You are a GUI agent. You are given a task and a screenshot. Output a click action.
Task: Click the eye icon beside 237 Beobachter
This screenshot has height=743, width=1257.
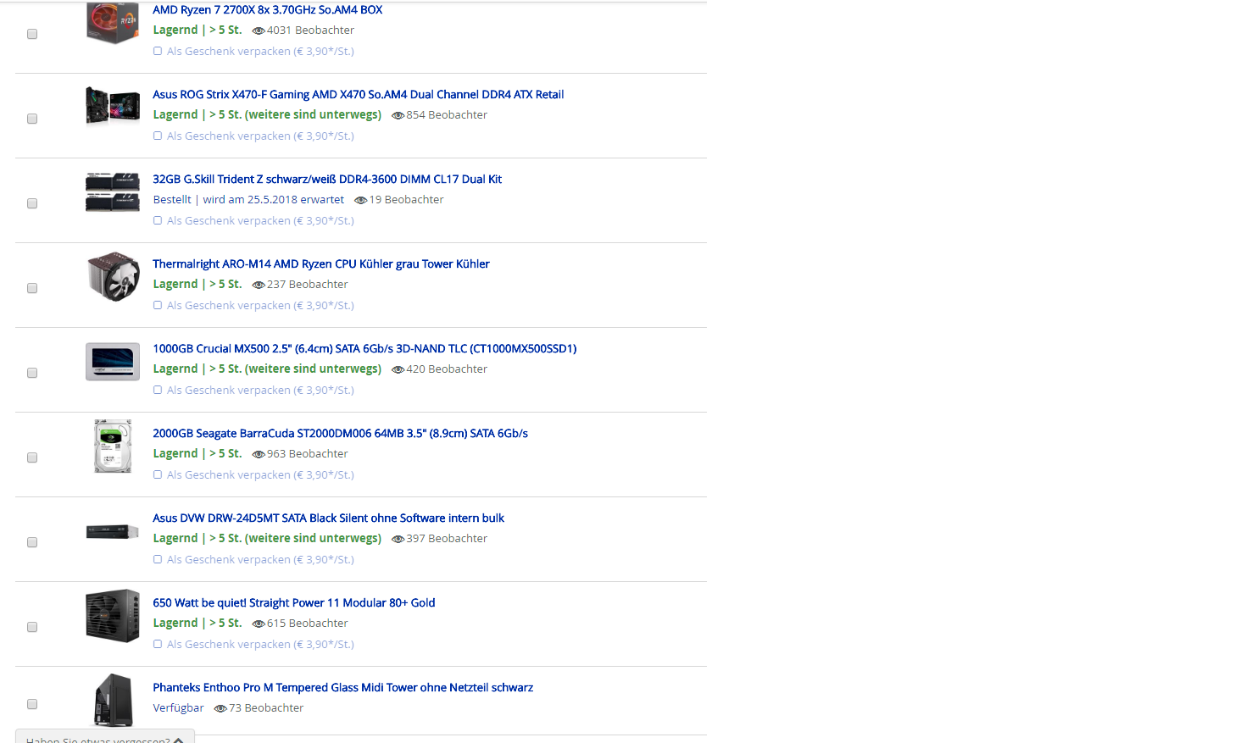click(259, 285)
